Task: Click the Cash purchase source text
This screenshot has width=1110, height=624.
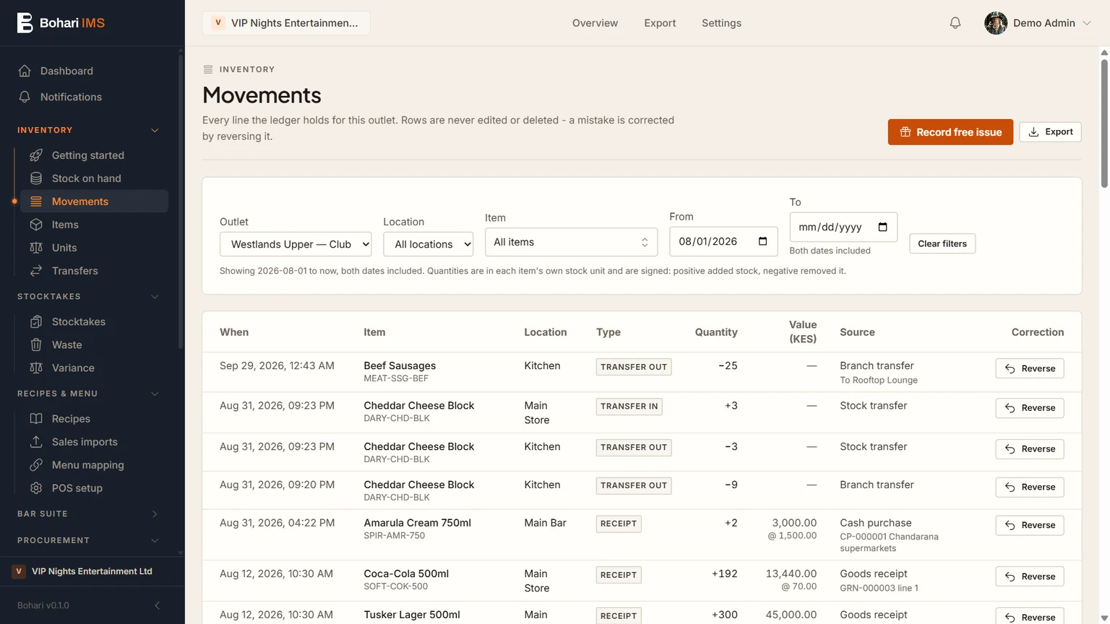Action: (876, 523)
